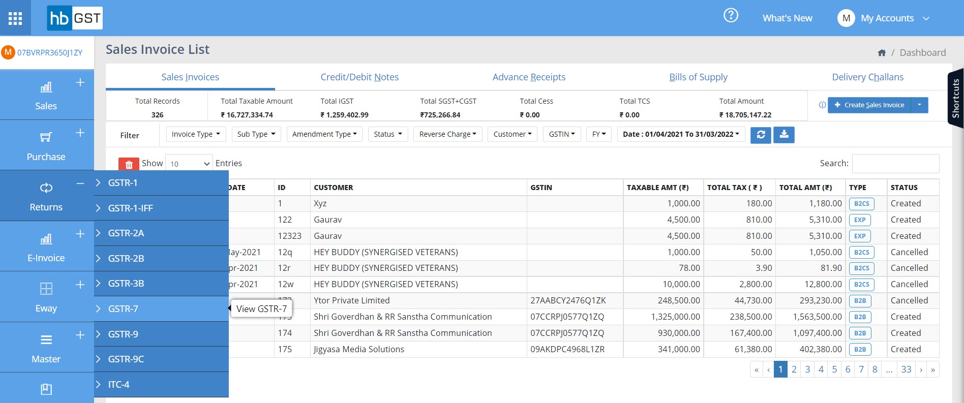Viewport: 964px width, 403px height.
Task: Collapse Returns with the minus icon
Action: (x=80, y=183)
